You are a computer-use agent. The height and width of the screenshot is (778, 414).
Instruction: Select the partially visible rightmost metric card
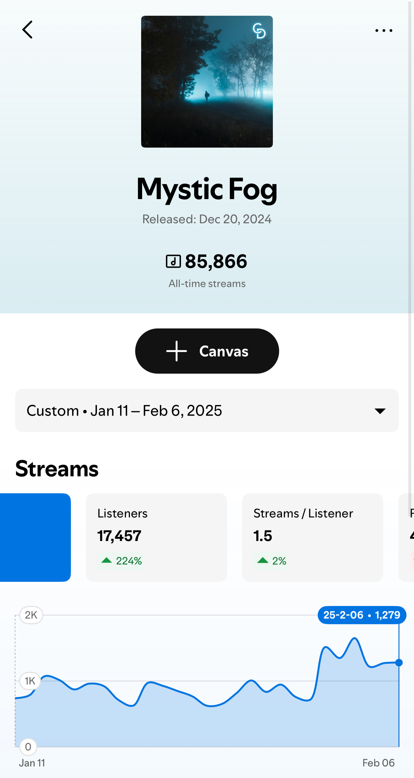pyautogui.click(x=407, y=537)
